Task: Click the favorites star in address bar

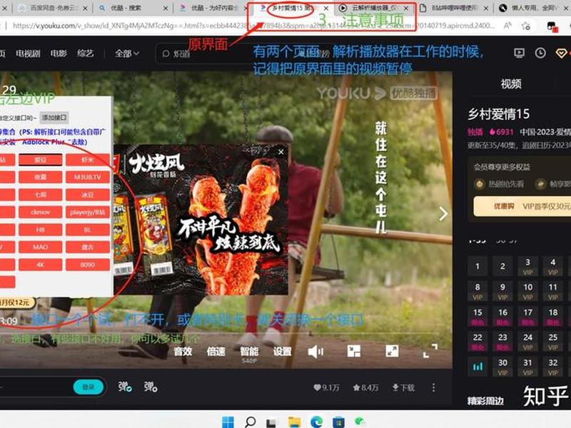Action: click(525, 26)
